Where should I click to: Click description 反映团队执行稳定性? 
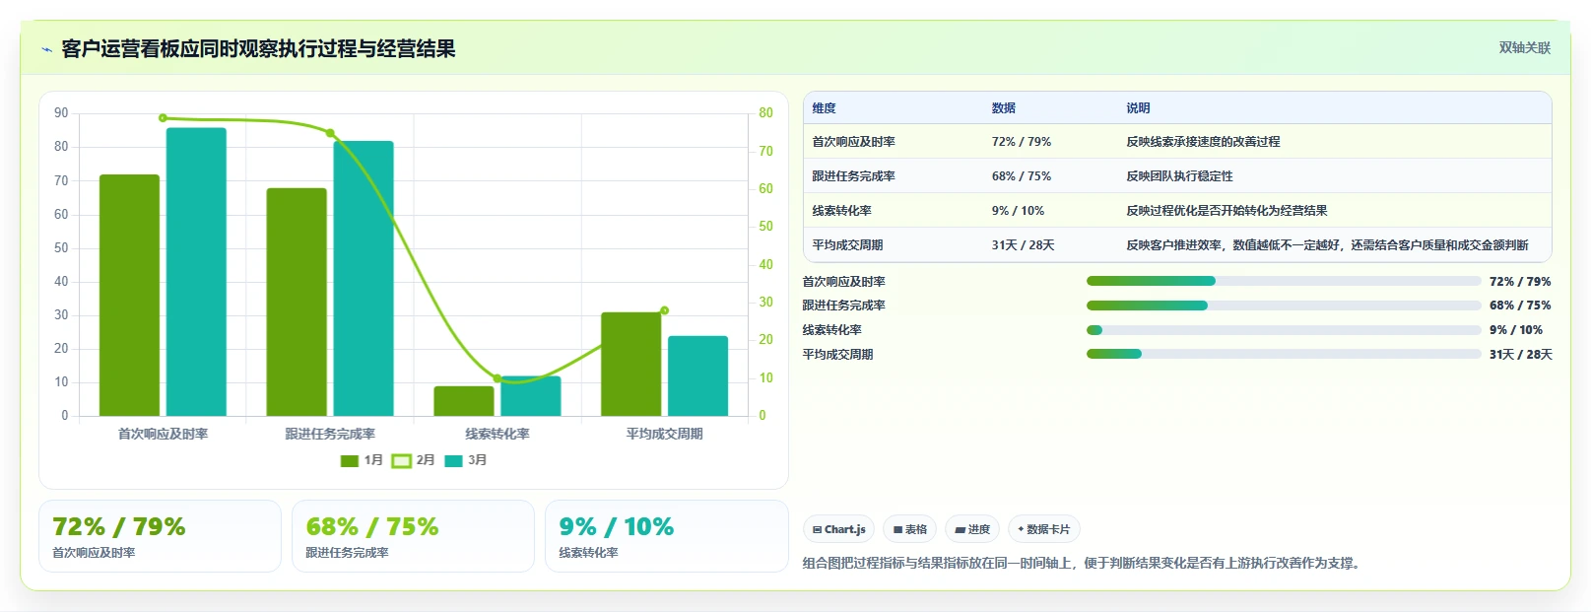tap(1179, 176)
